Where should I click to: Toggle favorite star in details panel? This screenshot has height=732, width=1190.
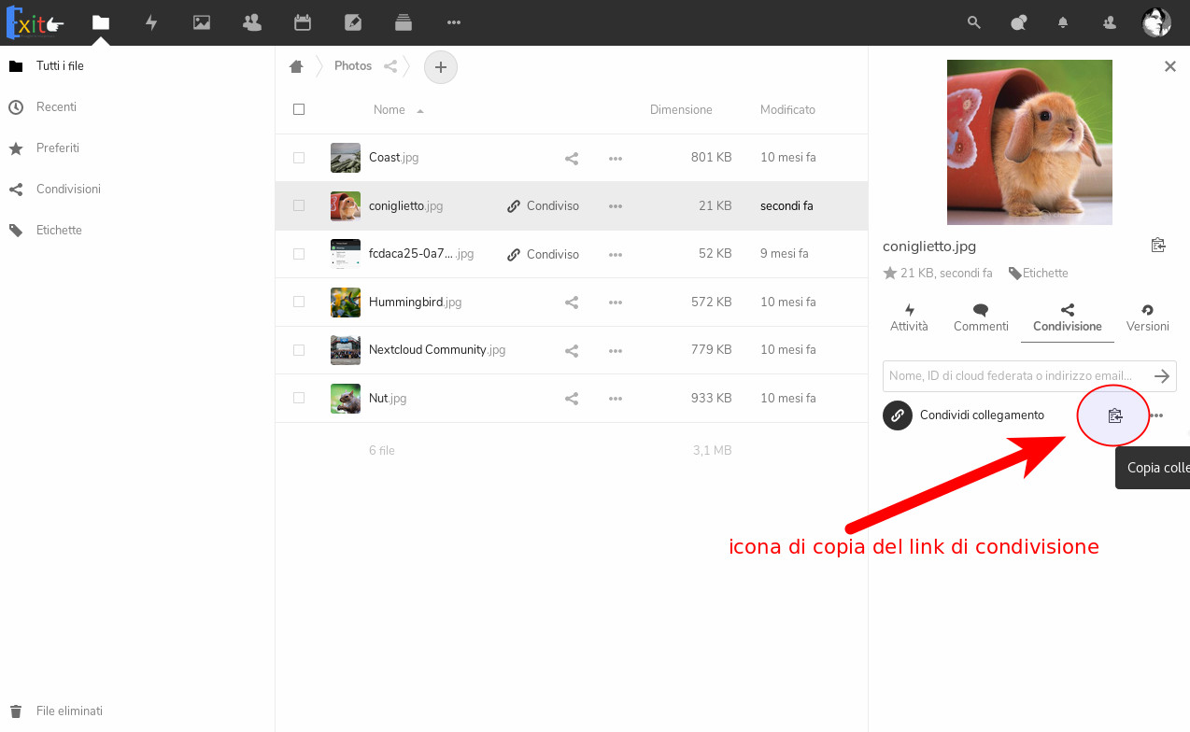[x=890, y=274]
